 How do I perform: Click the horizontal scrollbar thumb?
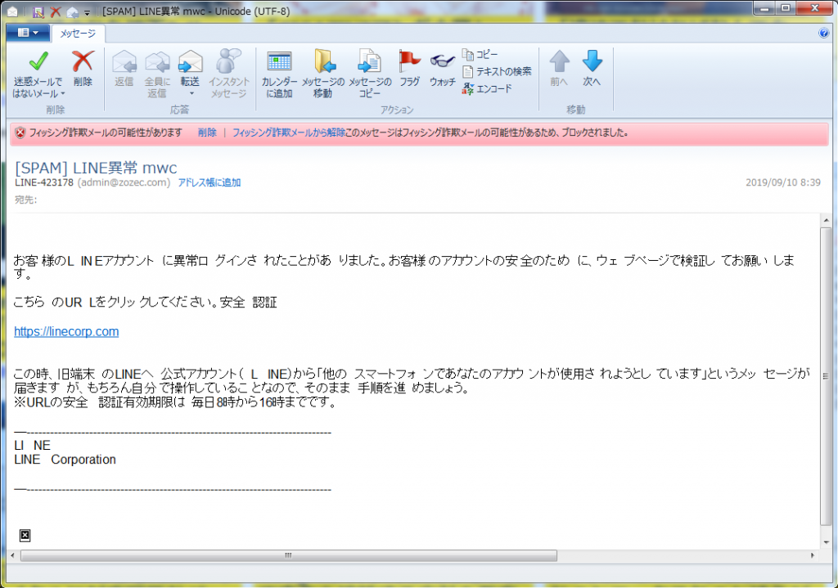[289, 556]
